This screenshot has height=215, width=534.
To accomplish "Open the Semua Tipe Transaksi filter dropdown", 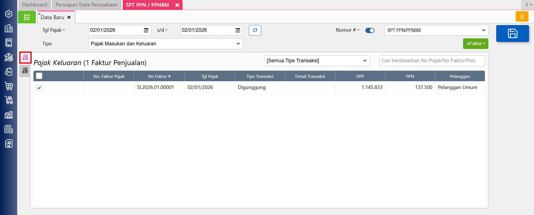I will tap(317, 61).
